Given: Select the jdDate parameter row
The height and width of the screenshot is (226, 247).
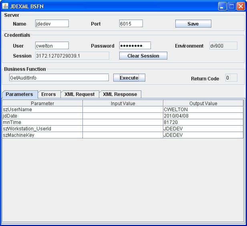Looking at the screenshot, I should click(x=42, y=116).
